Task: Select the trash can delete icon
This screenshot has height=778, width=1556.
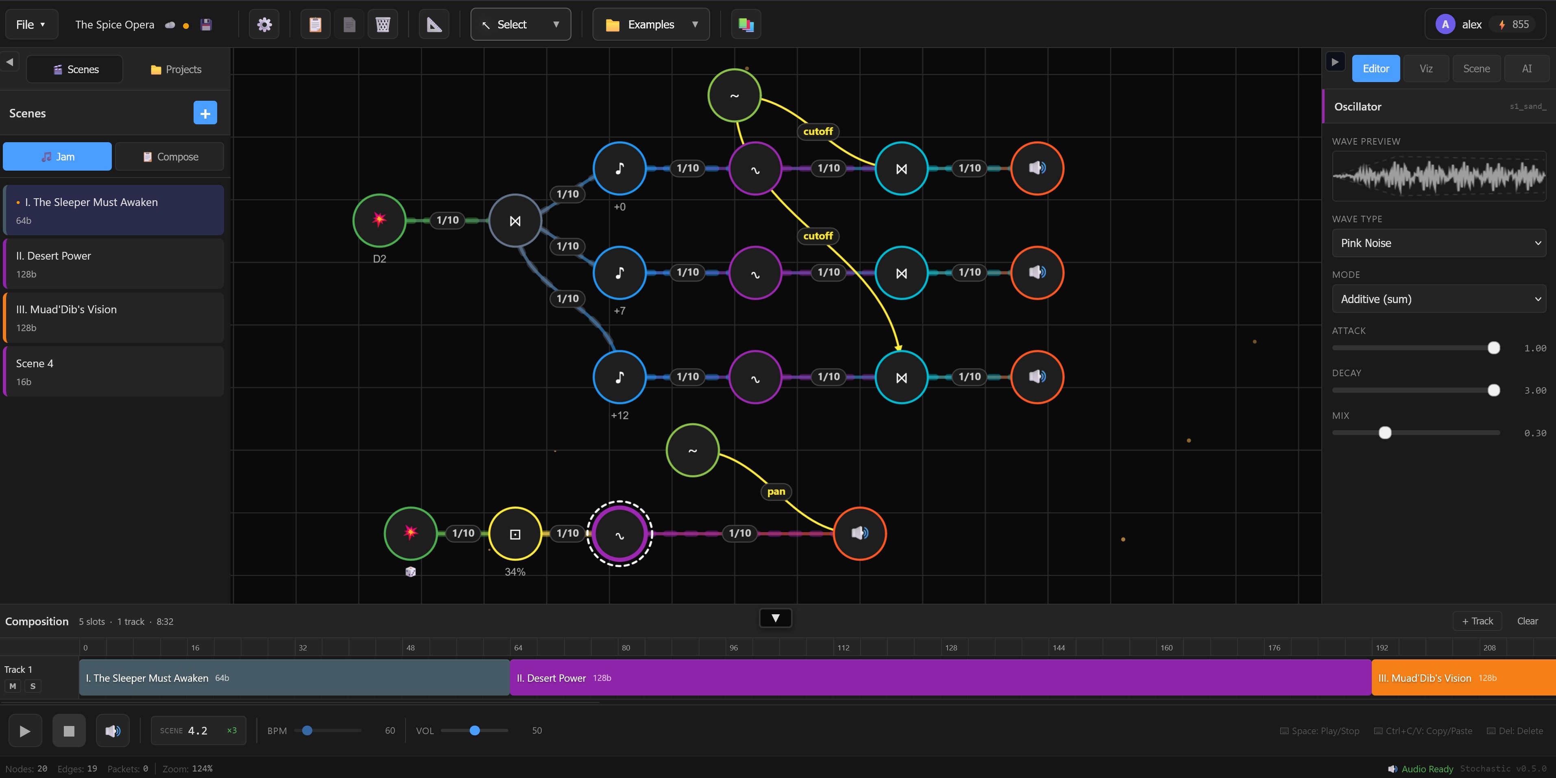Action: pos(382,24)
